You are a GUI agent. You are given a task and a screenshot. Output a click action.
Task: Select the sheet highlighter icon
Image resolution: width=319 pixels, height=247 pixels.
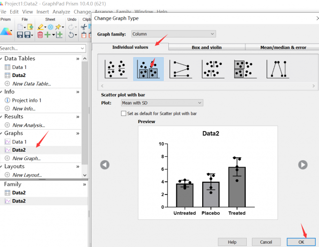[40, 27]
